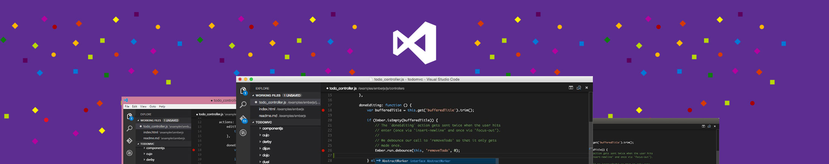Collapse Working Files in the Windows window
This screenshot has height=164, width=829.
[138, 120]
